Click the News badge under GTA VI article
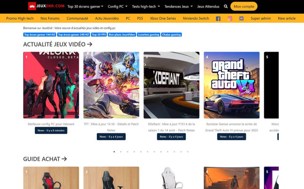The width and height of the screenshot is (304, 189). (x=232, y=136)
